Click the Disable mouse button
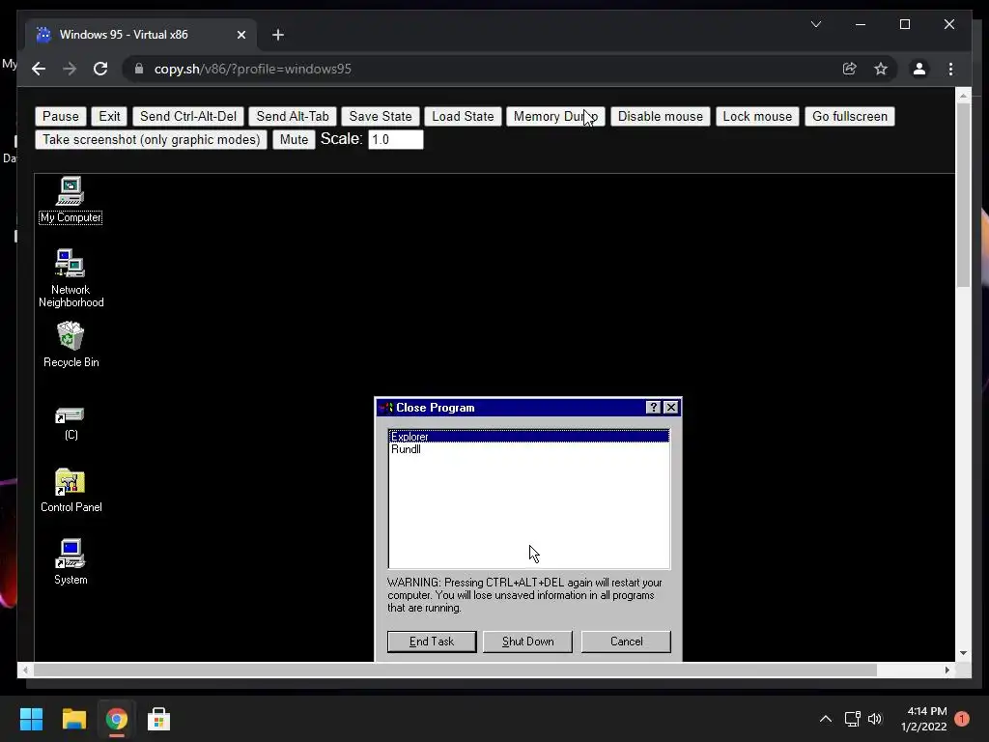Viewport: 989px width, 742px height. point(661,116)
